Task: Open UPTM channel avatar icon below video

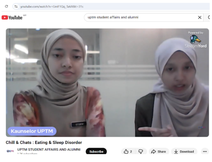Action: click(x=10, y=151)
